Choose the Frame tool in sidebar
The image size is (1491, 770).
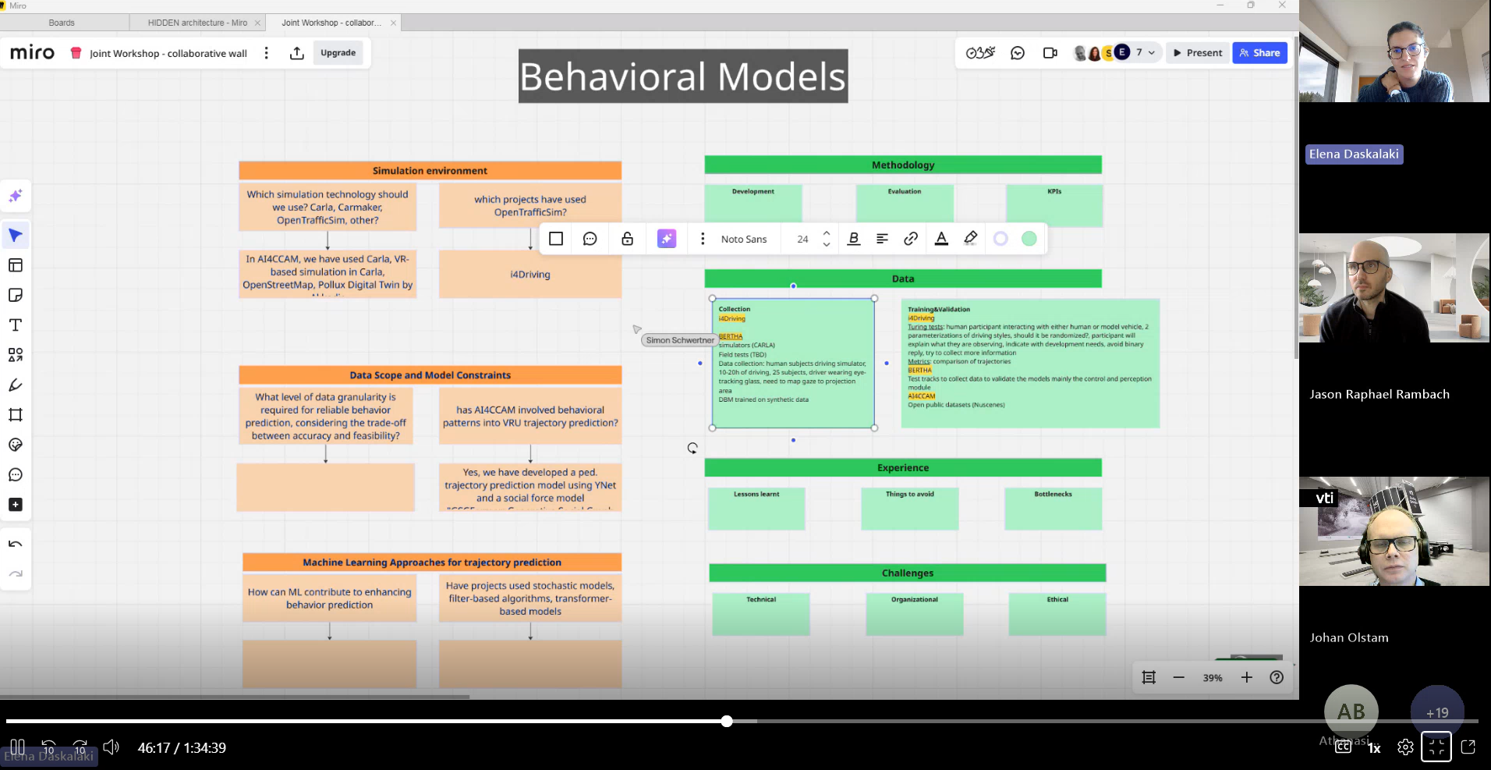pyautogui.click(x=15, y=415)
